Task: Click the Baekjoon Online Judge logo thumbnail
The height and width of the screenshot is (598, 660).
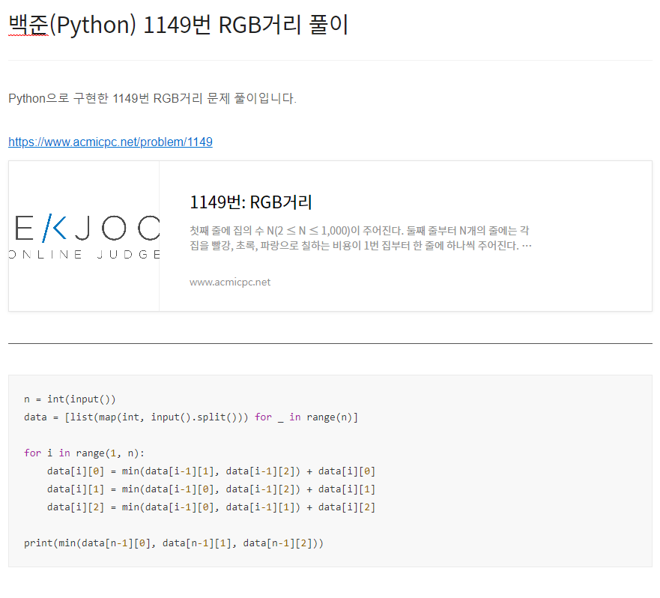Action: [x=84, y=236]
